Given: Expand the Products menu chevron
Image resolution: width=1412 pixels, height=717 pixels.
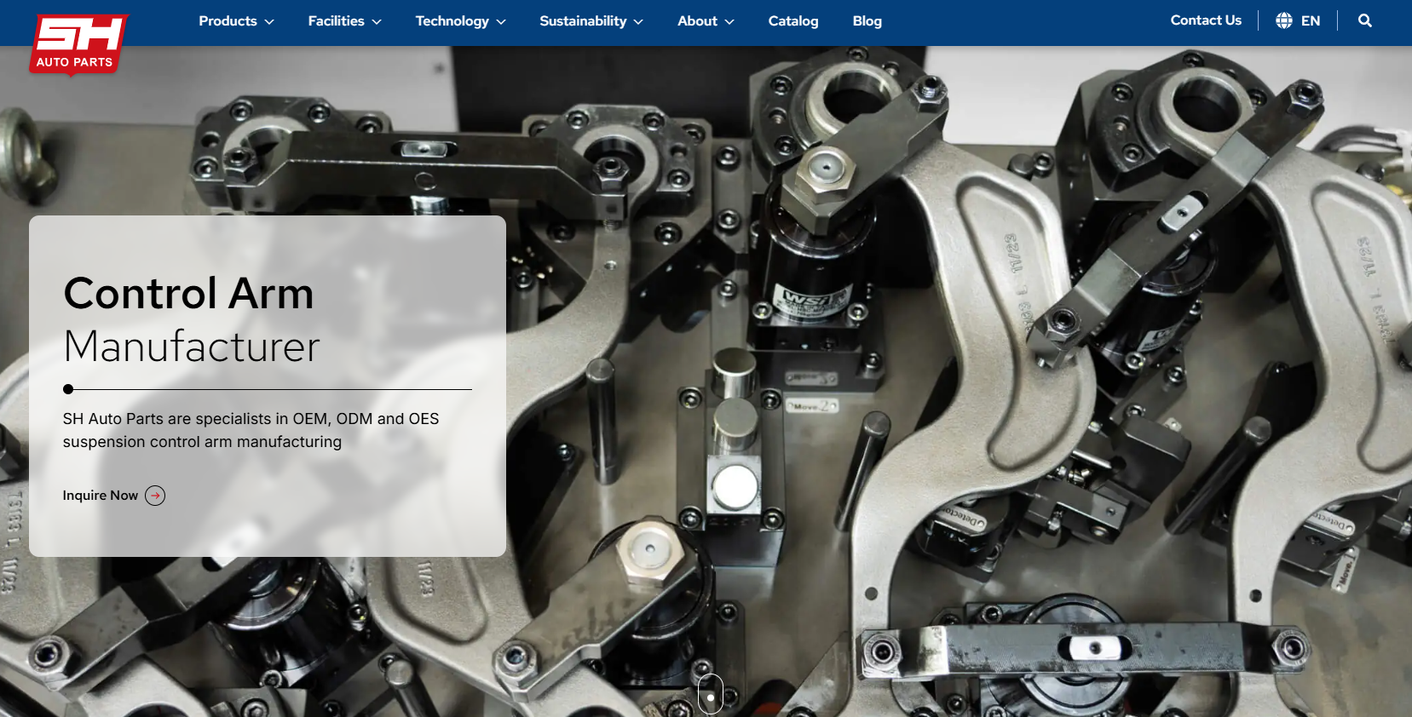Looking at the screenshot, I should [x=269, y=21].
